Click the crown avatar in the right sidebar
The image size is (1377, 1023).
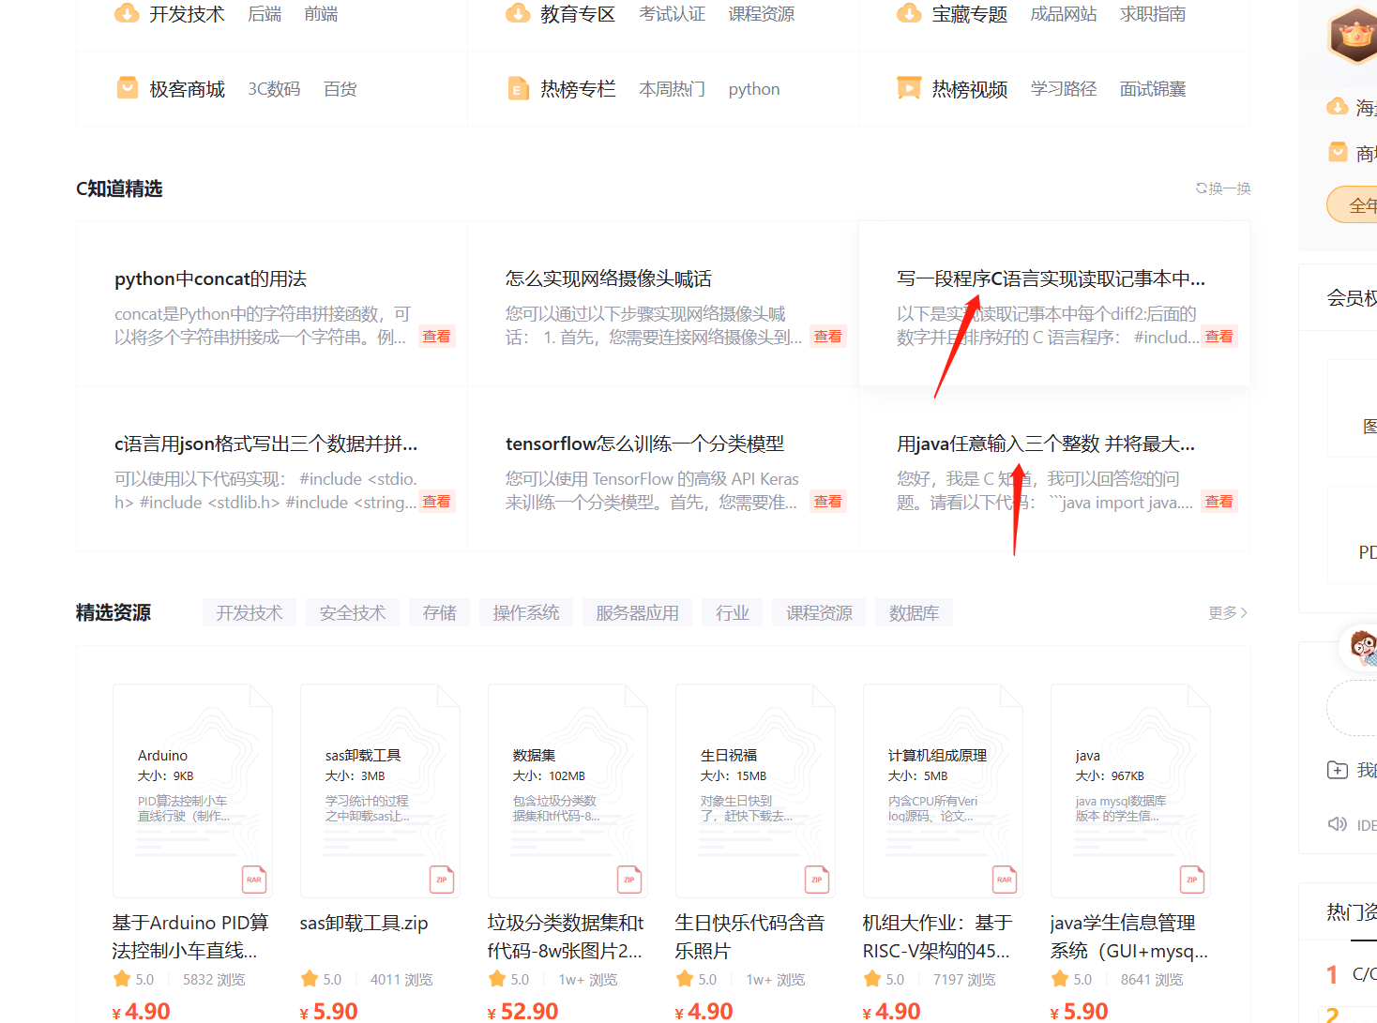point(1354,36)
